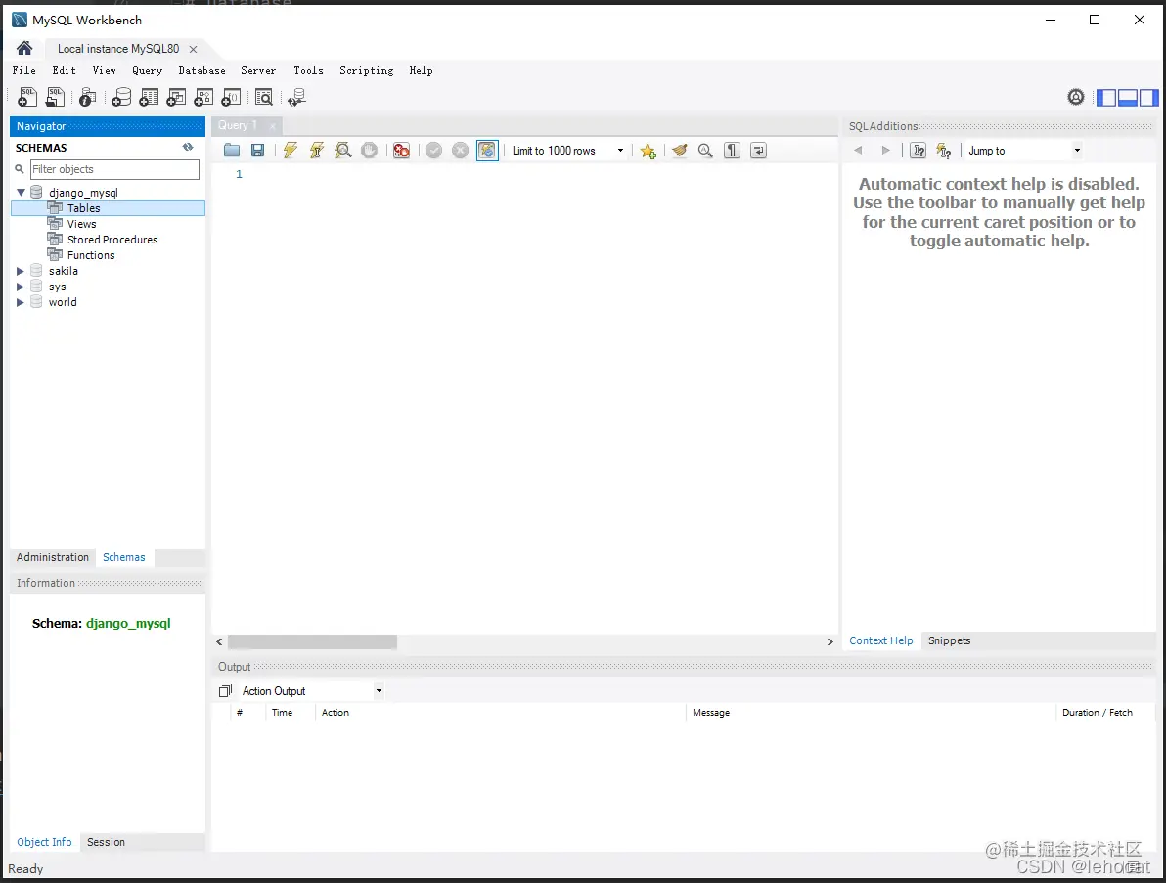Execute statement under cursor icon
Screen dimensions: 1166x883
317,151
